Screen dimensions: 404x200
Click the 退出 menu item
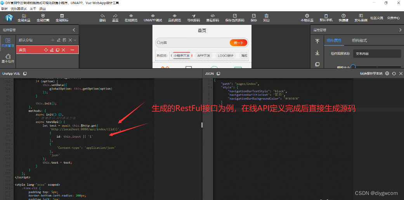point(43,9)
